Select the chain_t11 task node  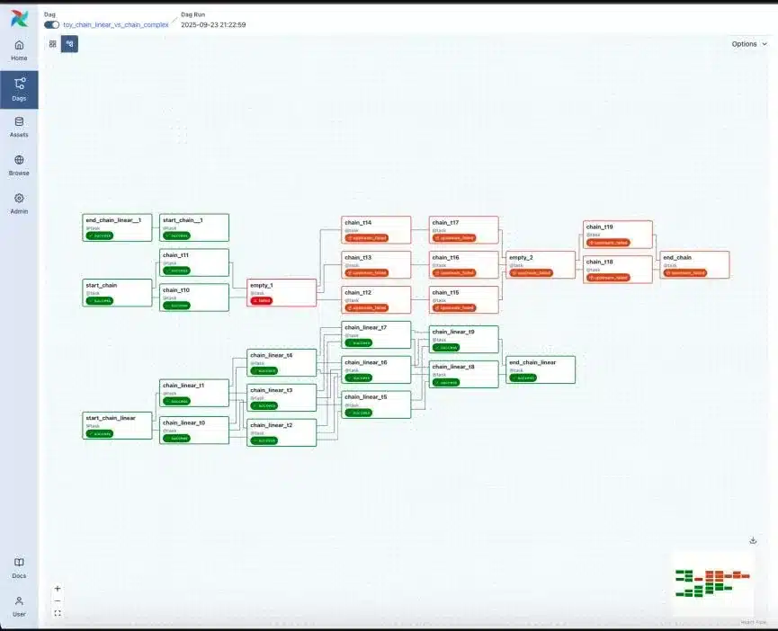tap(194, 262)
